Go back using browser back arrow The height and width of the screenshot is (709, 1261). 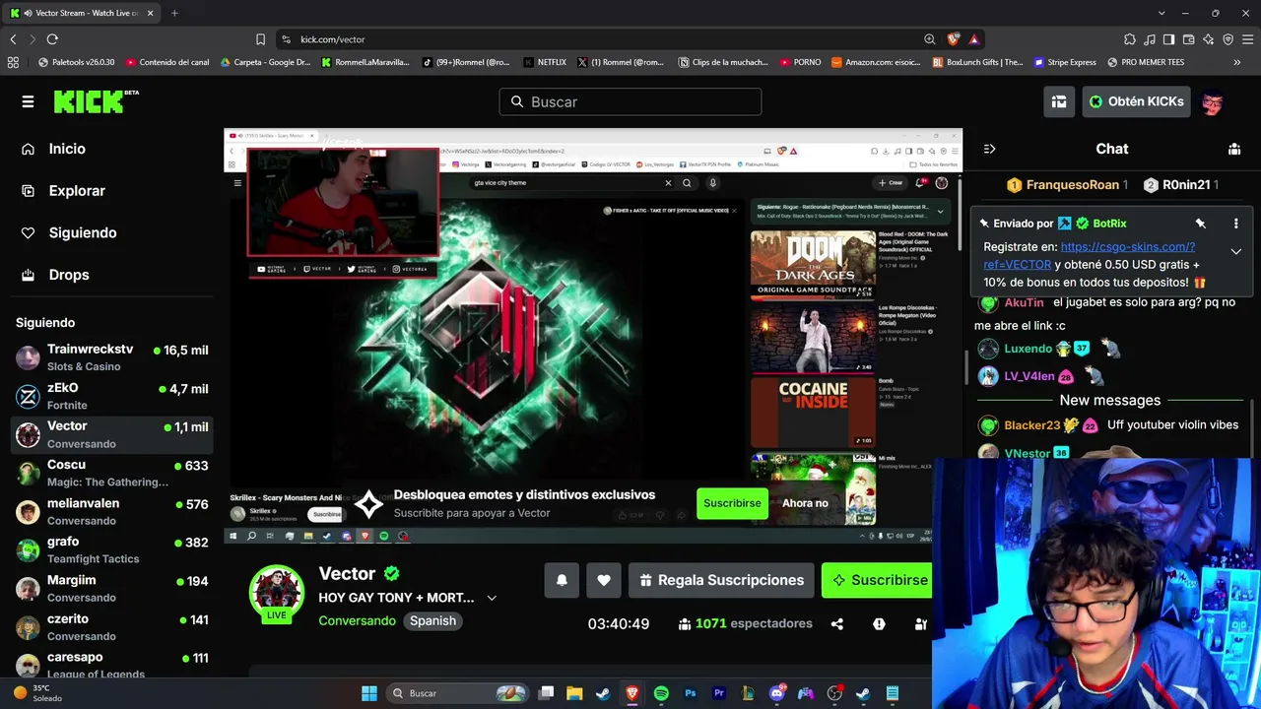(x=13, y=39)
